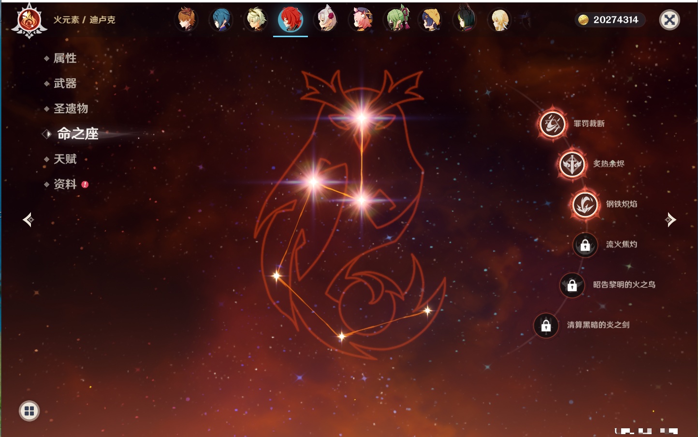Select the long blonde-haired character portrait
Viewport: 698px width, 437px height.
(499, 19)
